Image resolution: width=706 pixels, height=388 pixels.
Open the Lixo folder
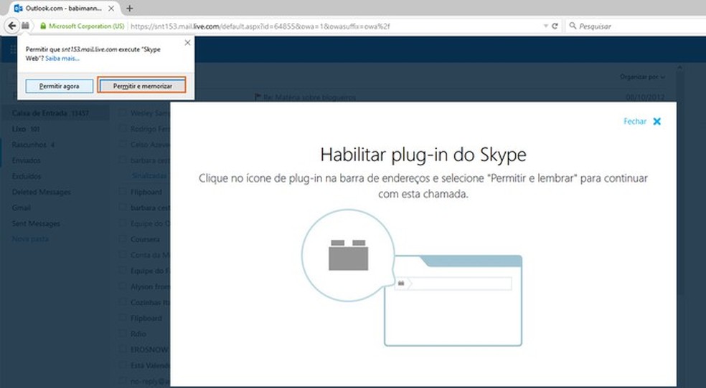[x=26, y=129]
